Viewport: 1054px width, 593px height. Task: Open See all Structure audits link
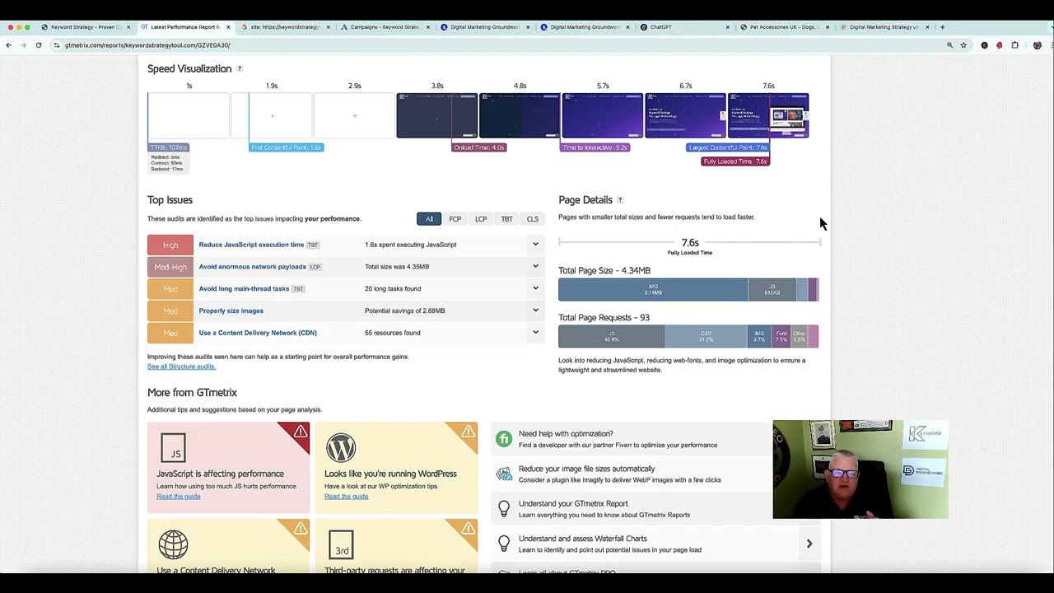click(x=181, y=367)
